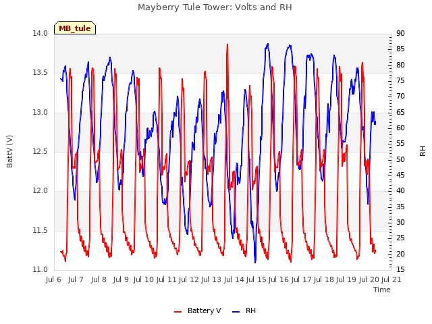Viewport: 432px width, 324px height.
Task: Click the 65 right axis value
Action: coord(400,112)
